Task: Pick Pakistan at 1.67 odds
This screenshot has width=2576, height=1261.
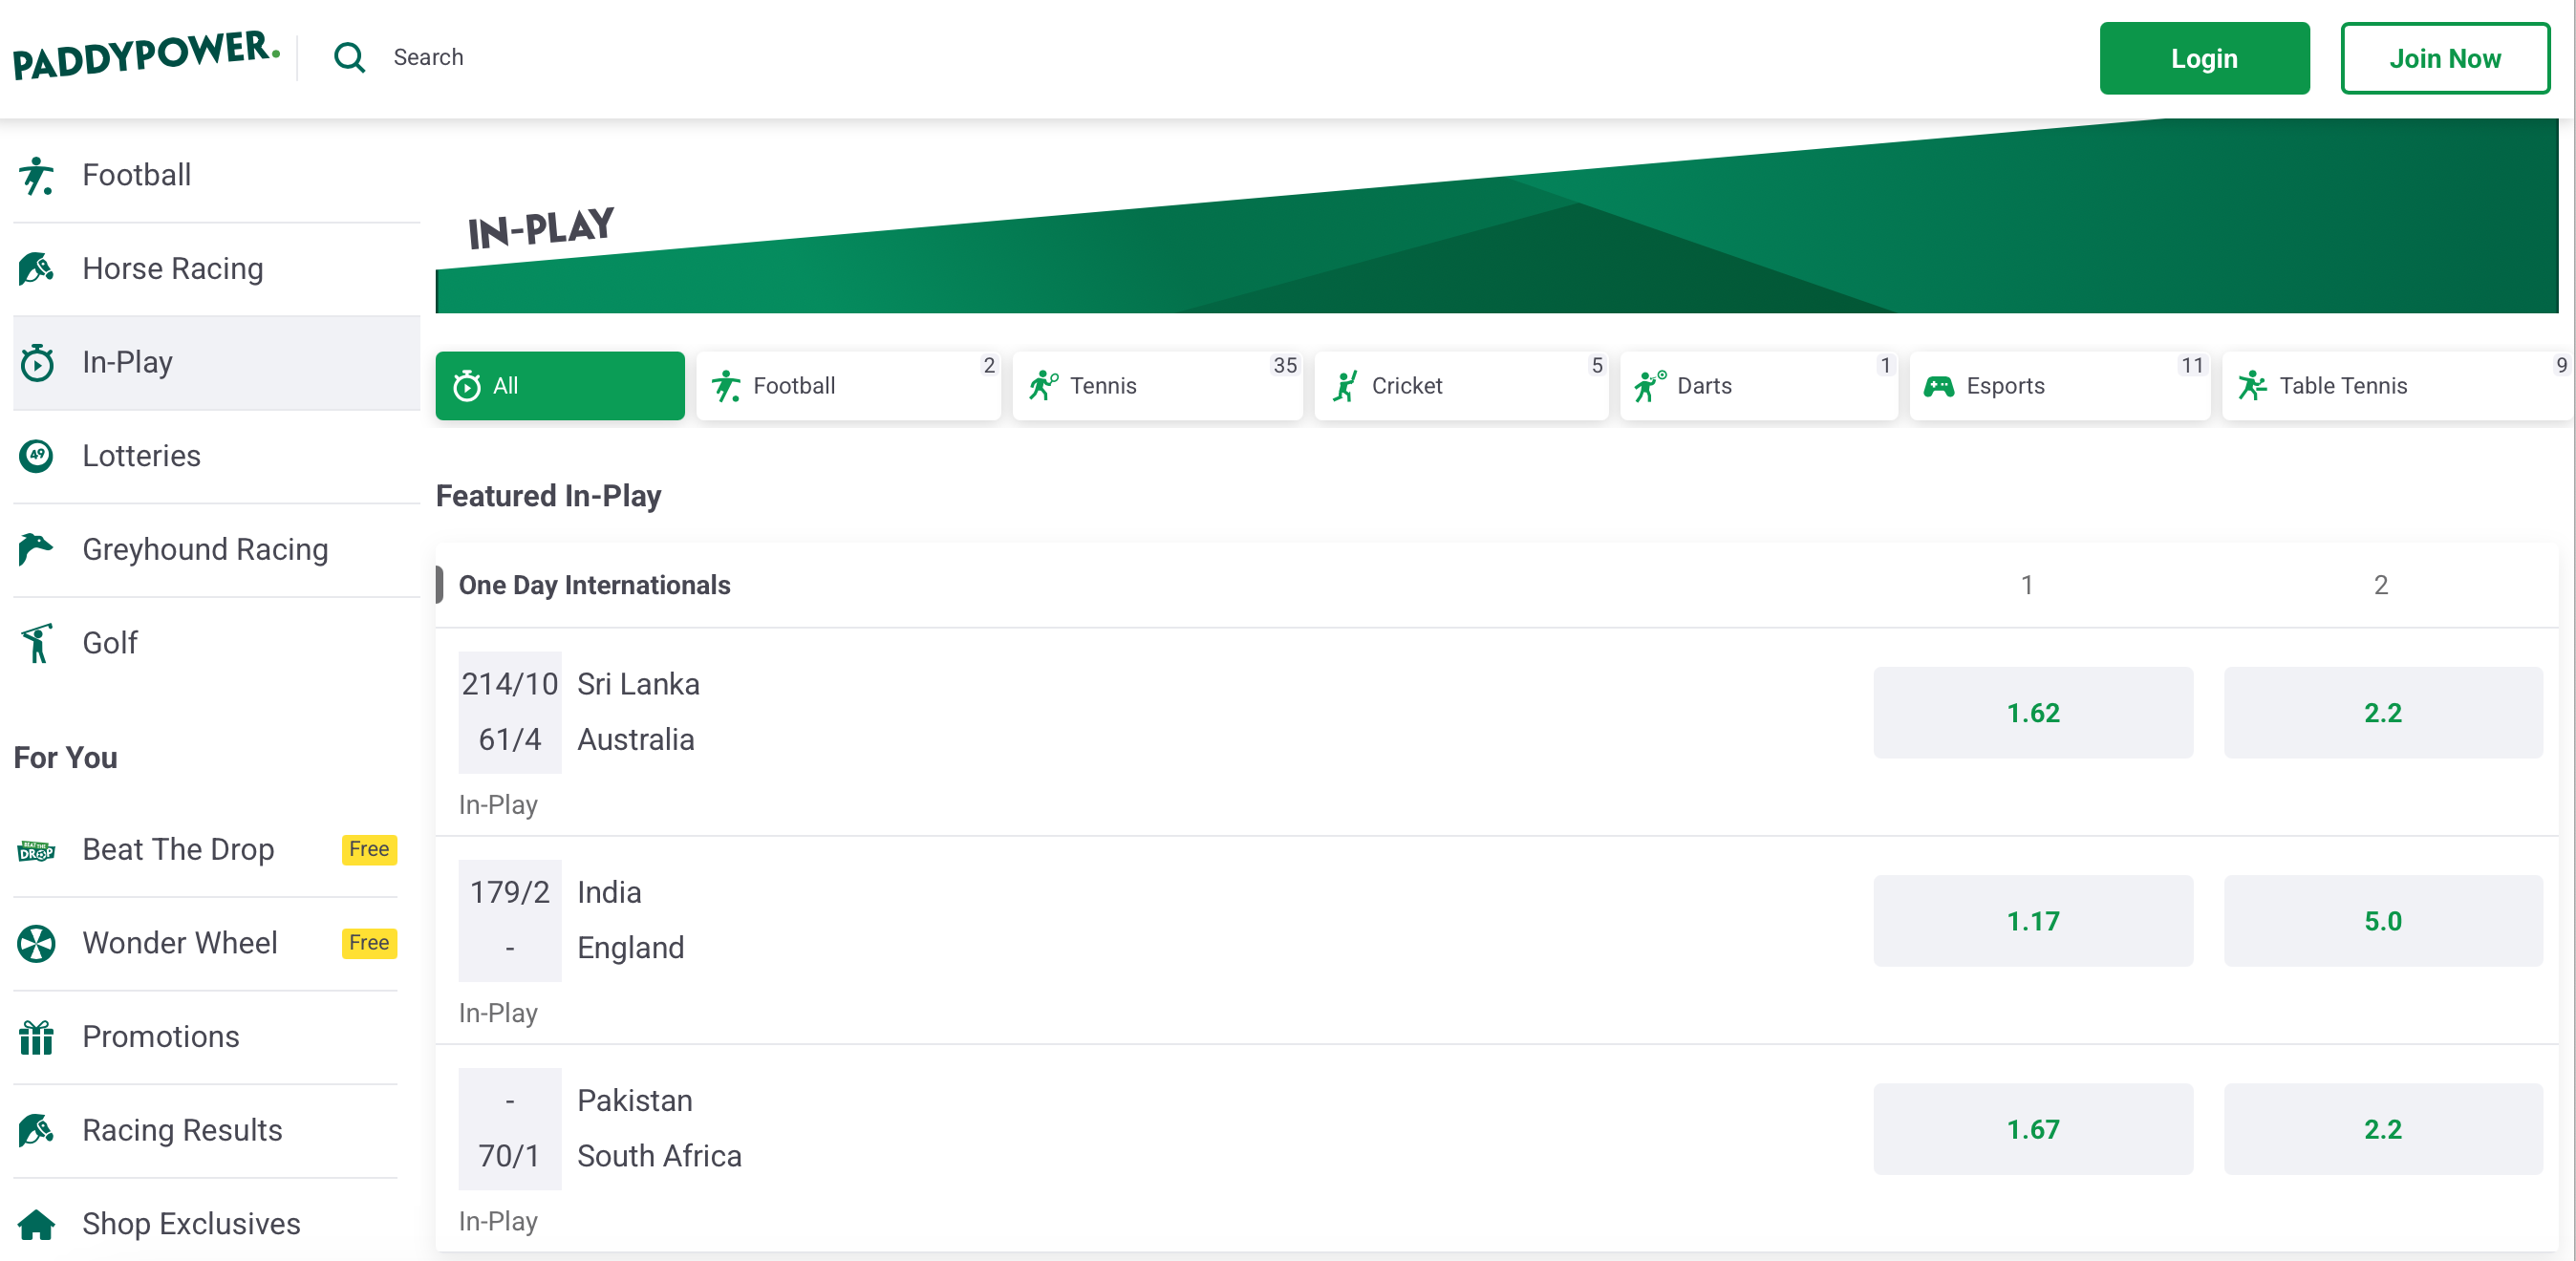Action: pyautogui.click(x=2032, y=1129)
